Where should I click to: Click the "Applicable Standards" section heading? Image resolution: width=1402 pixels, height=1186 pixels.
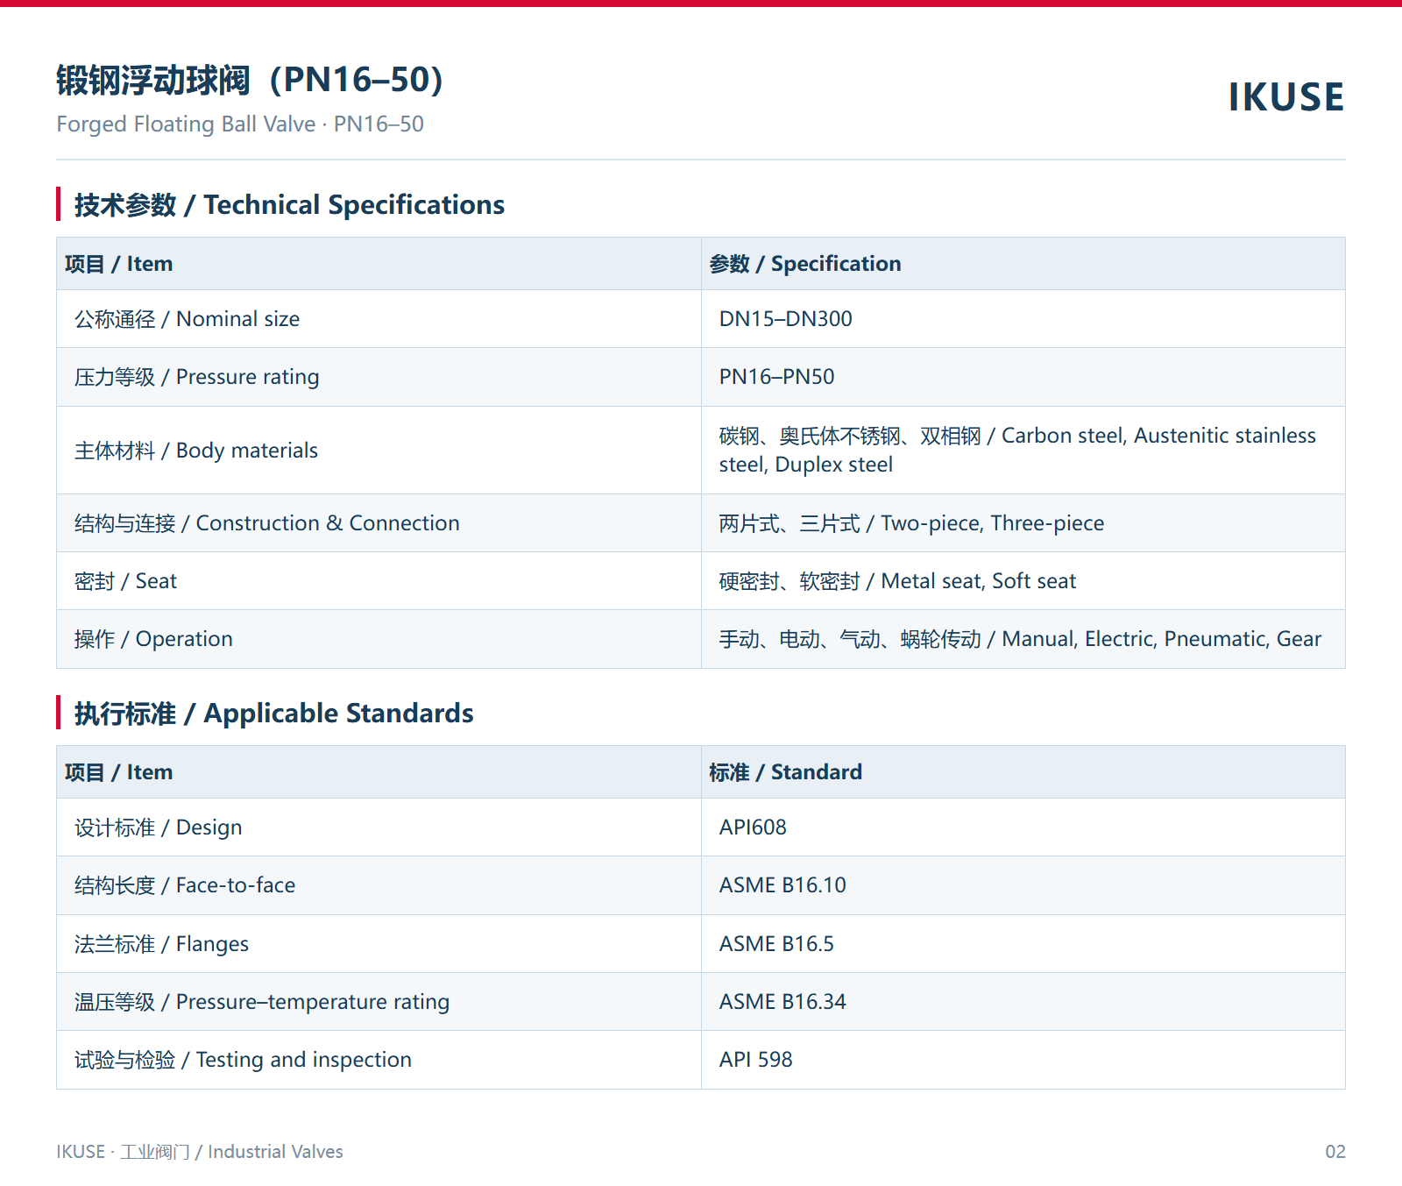click(x=273, y=714)
